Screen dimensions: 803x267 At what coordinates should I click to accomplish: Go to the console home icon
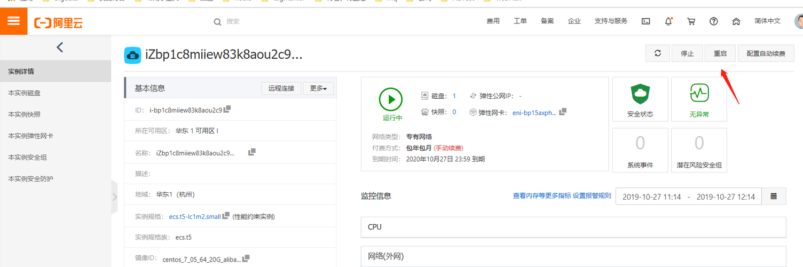(736, 21)
